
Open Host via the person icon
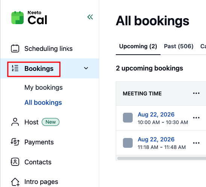(15, 122)
